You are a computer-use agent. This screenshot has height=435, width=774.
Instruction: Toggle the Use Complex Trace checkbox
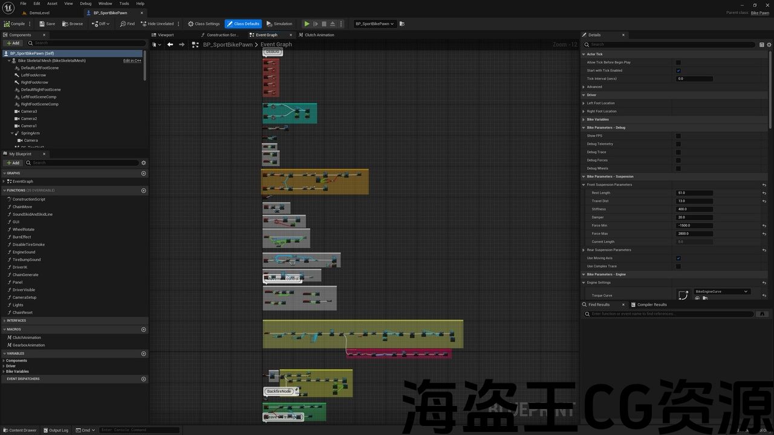[x=678, y=266]
